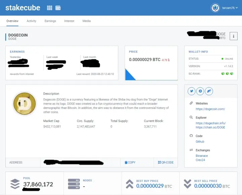242x195 pixels.
Task: Open the apps grid icon in header
Action: [50, 8]
